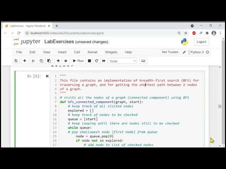Interrupt the kernel with the stop icon
The width and height of the screenshot is (226, 169).
click(89, 61)
